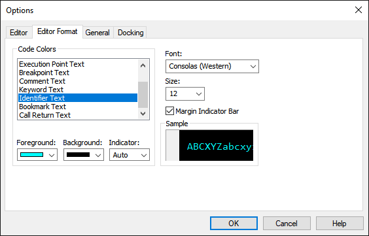This screenshot has height=236, width=369.
Task: Open the Foreground cyan color dropdown
Action: (37, 155)
